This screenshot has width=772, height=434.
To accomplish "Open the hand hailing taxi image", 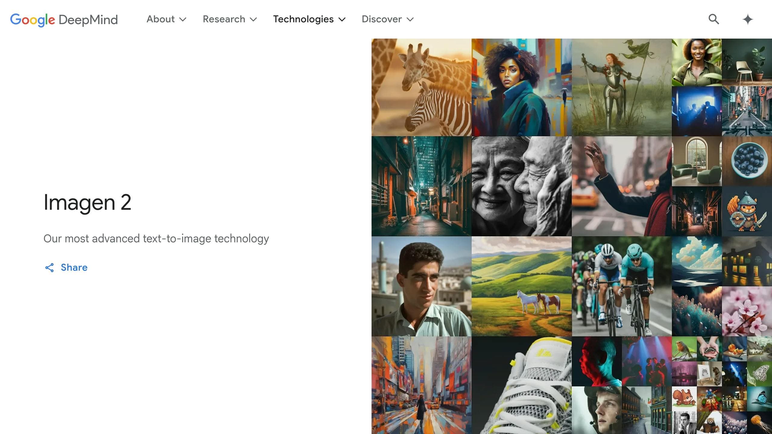I will (622, 186).
